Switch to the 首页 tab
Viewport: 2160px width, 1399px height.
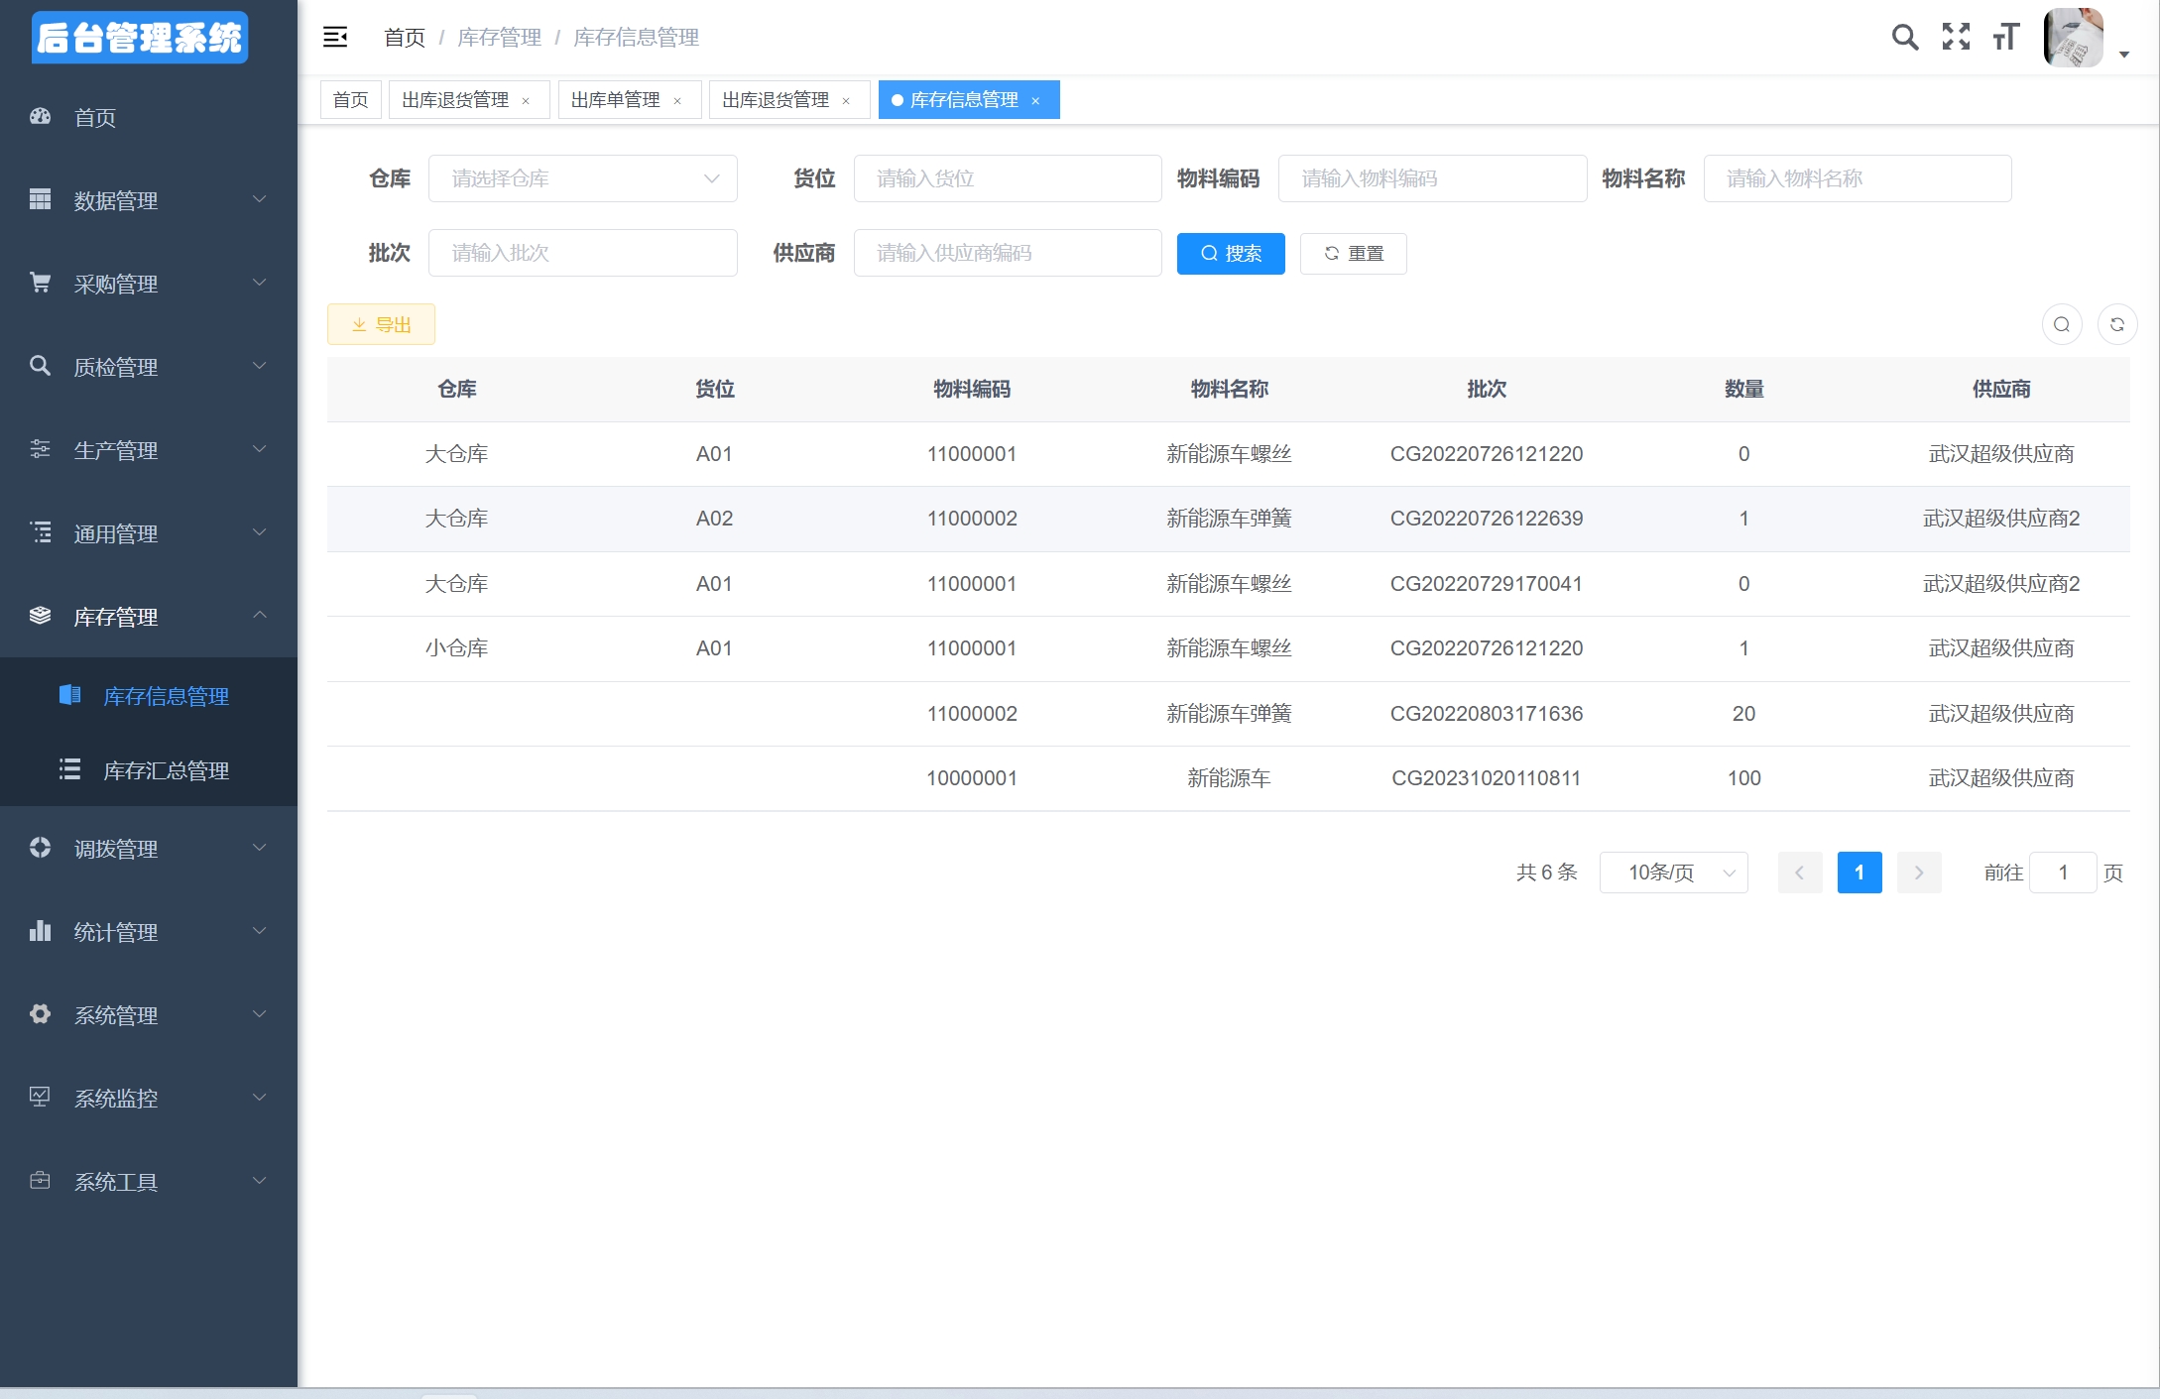[x=350, y=100]
